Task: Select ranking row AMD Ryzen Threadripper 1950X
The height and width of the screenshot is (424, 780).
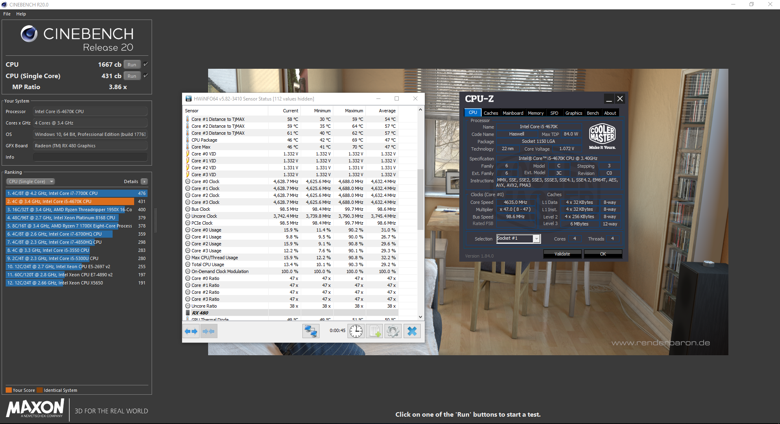Action: (x=76, y=210)
